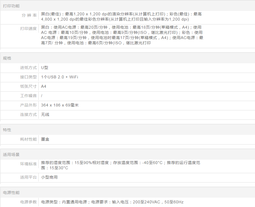
Task: Select the 连接方式 row label
Action: coord(28,115)
